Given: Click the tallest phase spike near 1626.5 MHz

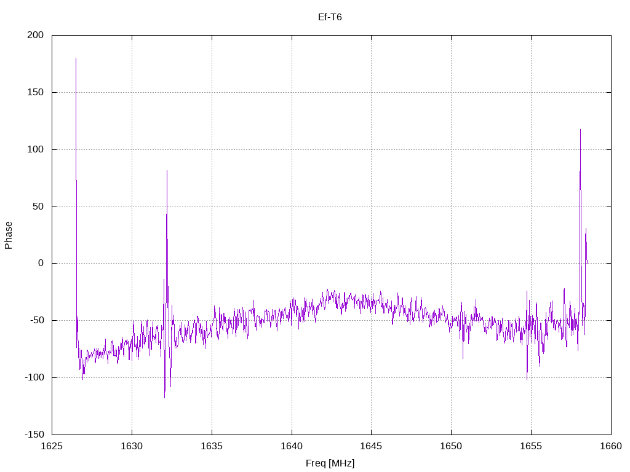Looking at the screenshot, I should [x=76, y=58].
